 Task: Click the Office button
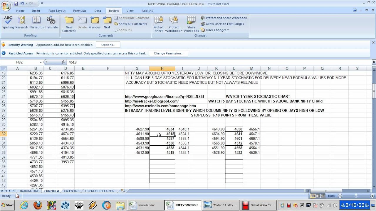(x=6, y=6)
